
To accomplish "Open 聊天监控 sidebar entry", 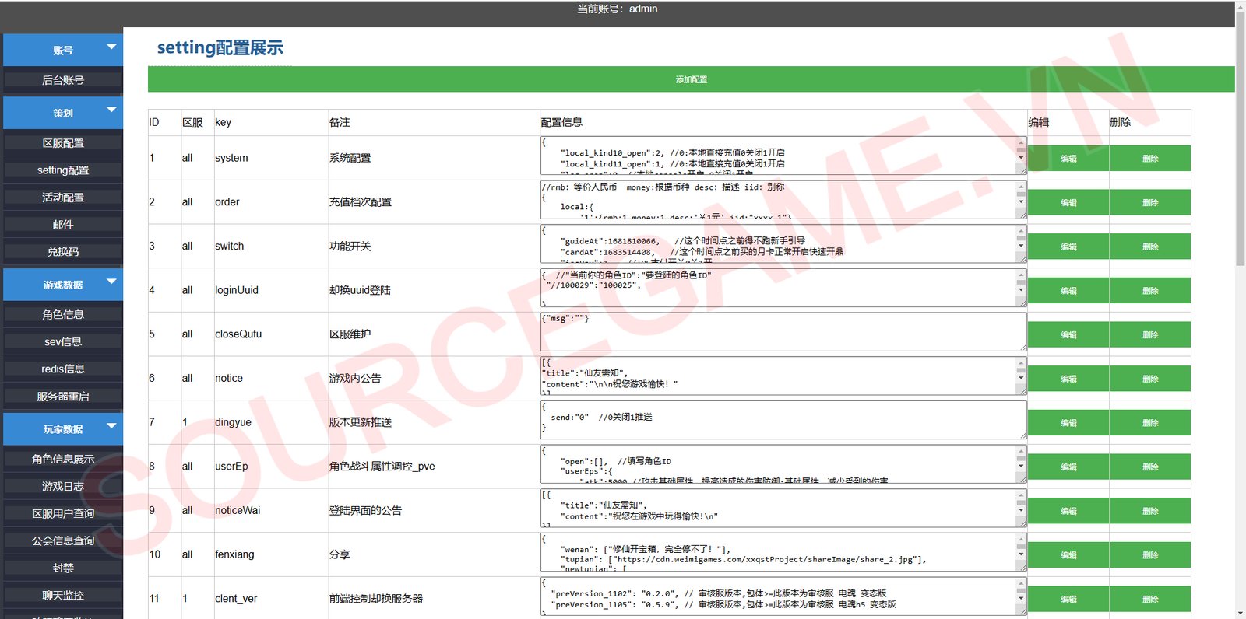I will click(63, 596).
